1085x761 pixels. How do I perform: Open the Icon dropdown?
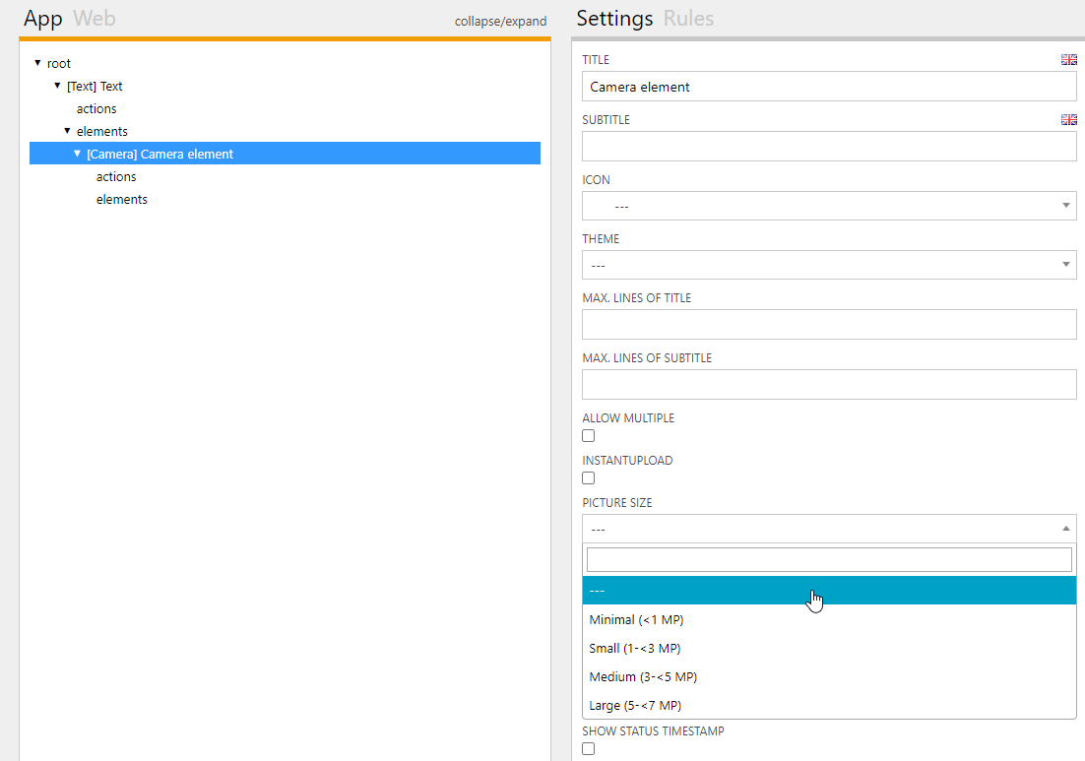829,206
